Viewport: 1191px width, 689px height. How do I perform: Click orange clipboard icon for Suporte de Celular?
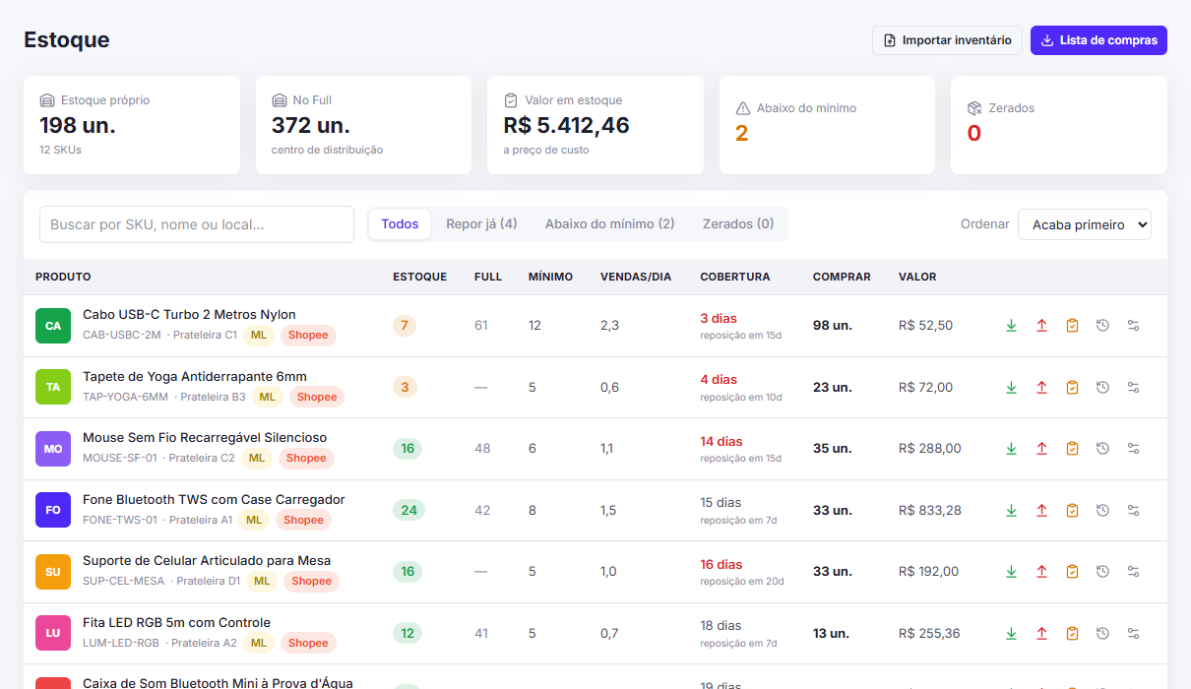pyautogui.click(x=1072, y=572)
